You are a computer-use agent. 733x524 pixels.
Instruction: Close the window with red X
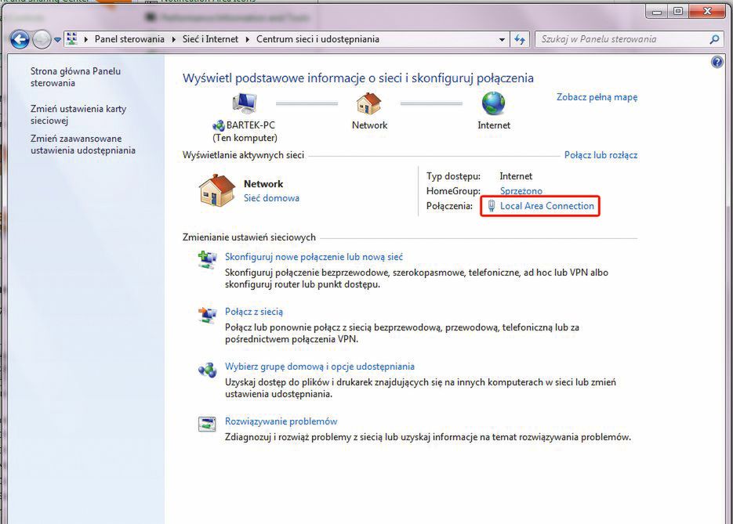pos(708,12)
